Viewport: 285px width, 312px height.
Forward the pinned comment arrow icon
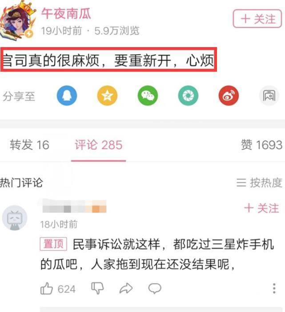[x=126, y=288]
